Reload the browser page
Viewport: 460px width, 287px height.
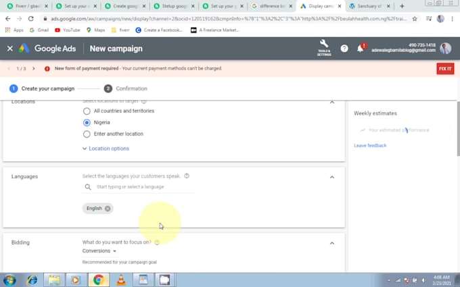31,19
